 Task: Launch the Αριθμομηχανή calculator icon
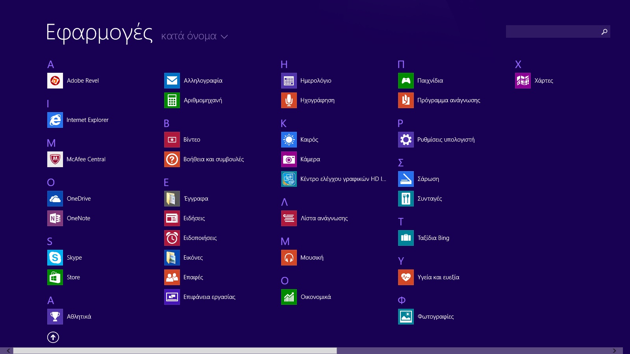click(172, 100)
